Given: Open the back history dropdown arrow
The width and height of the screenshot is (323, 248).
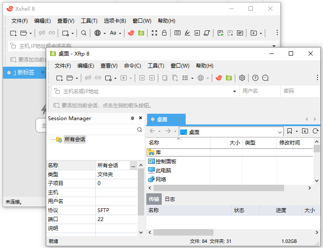Looking at the screenshot, I should pyautogui.click(x=159, y=131).
